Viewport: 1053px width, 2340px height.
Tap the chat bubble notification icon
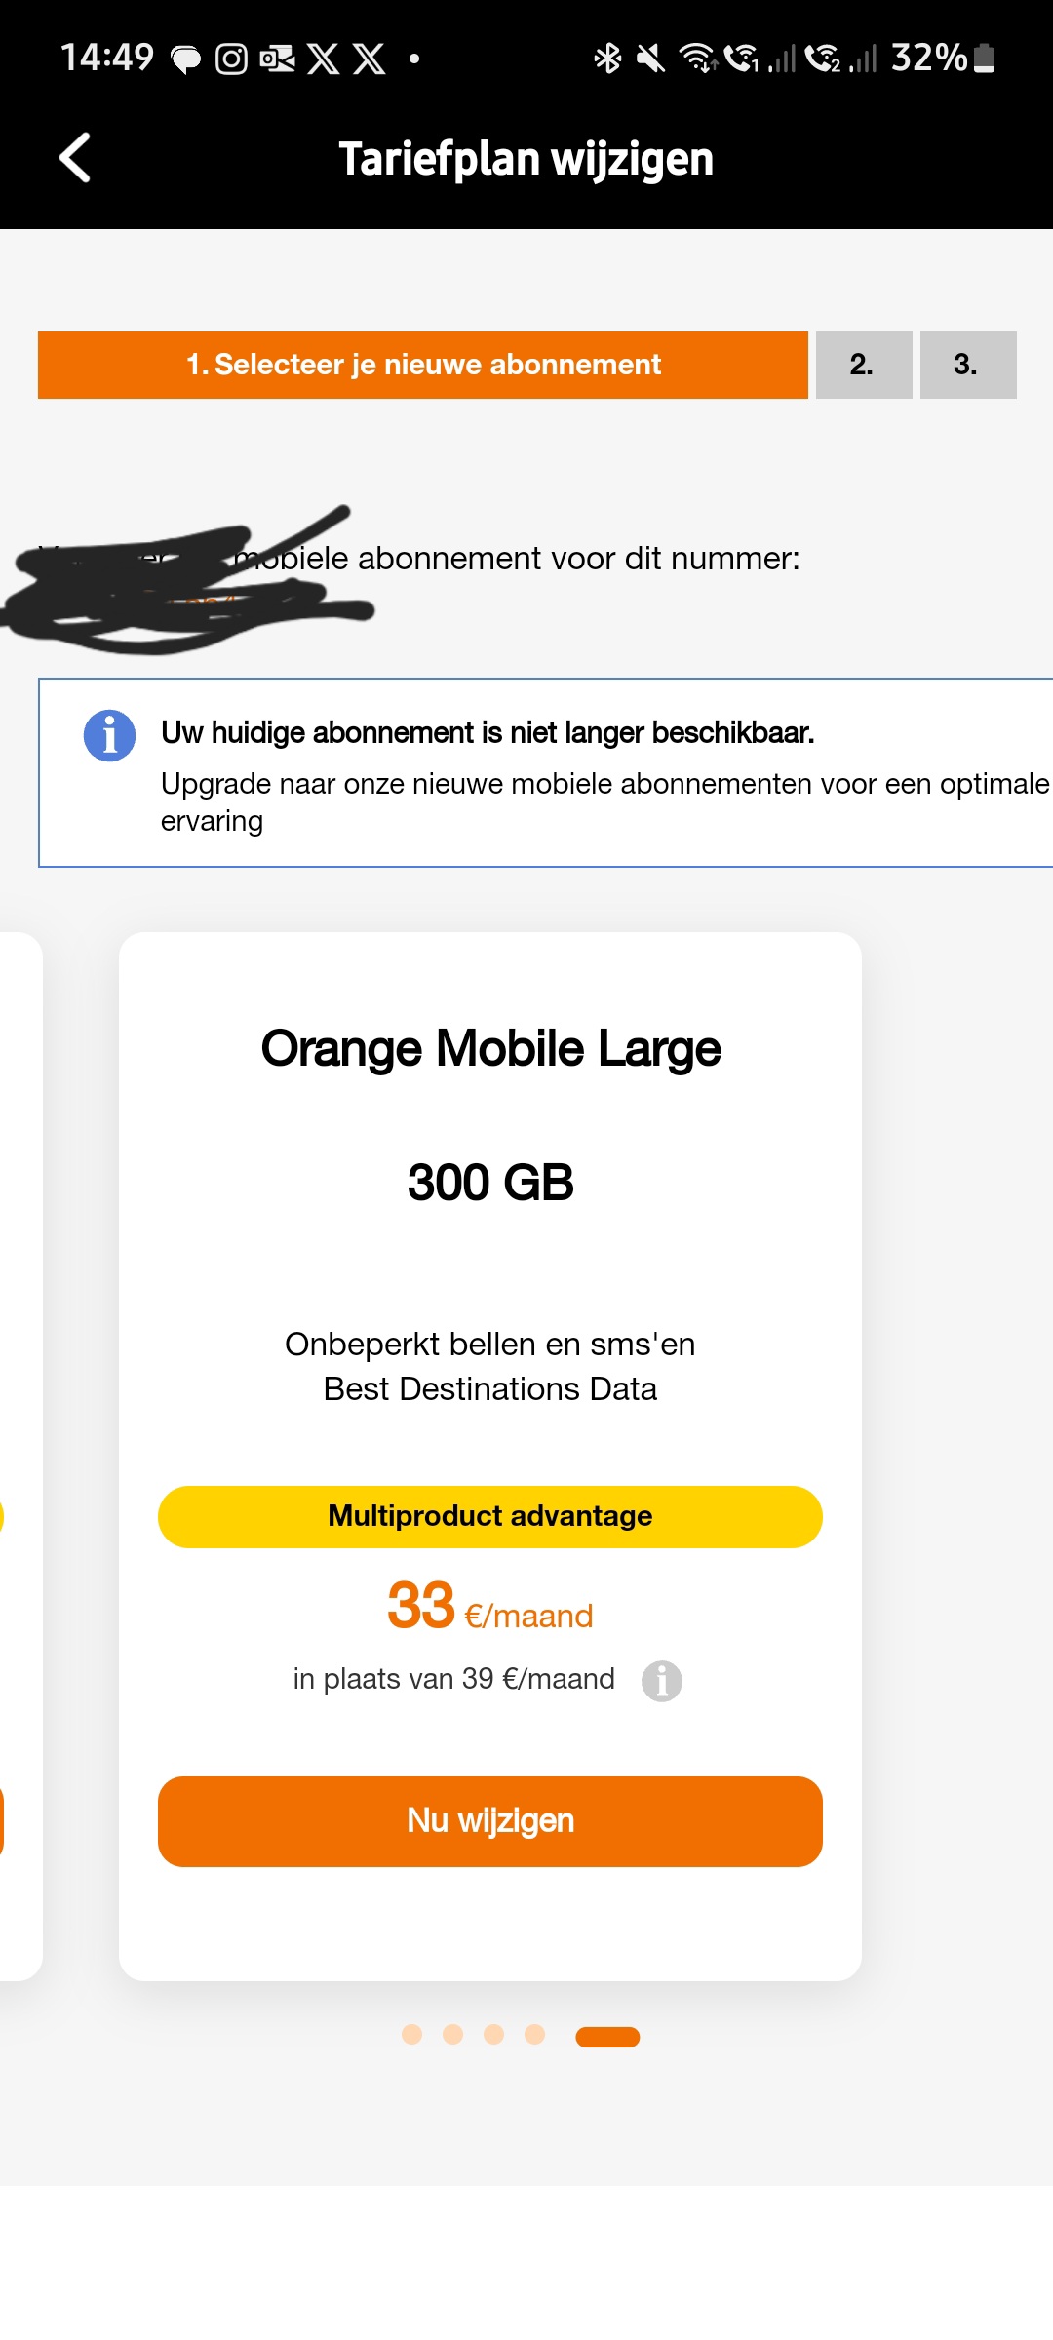185,59
